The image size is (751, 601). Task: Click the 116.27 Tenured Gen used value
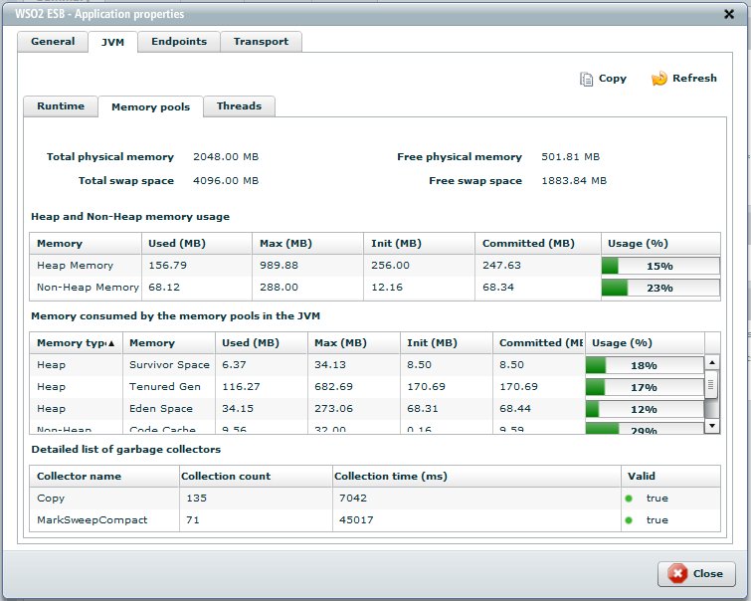[241, 387]
